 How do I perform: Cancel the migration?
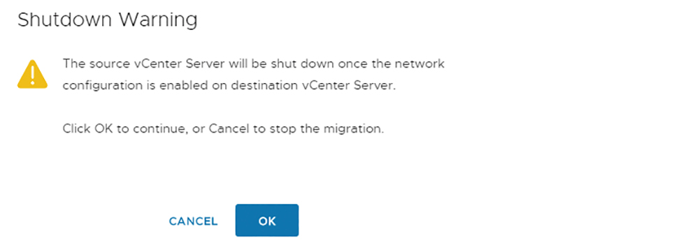coord(193,221)
